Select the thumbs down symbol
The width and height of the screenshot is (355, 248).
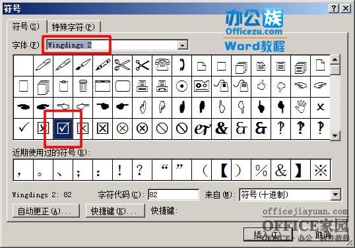(x=280, y=86)
